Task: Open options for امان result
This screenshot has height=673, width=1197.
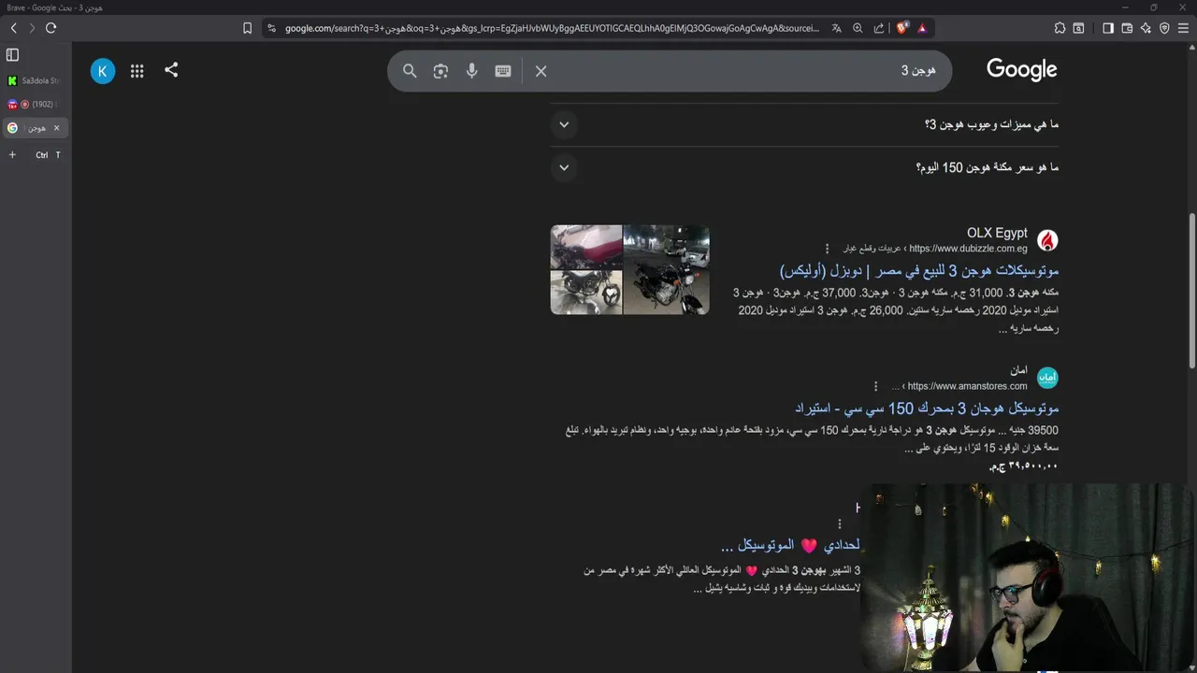Action: (x=875, y=386)
